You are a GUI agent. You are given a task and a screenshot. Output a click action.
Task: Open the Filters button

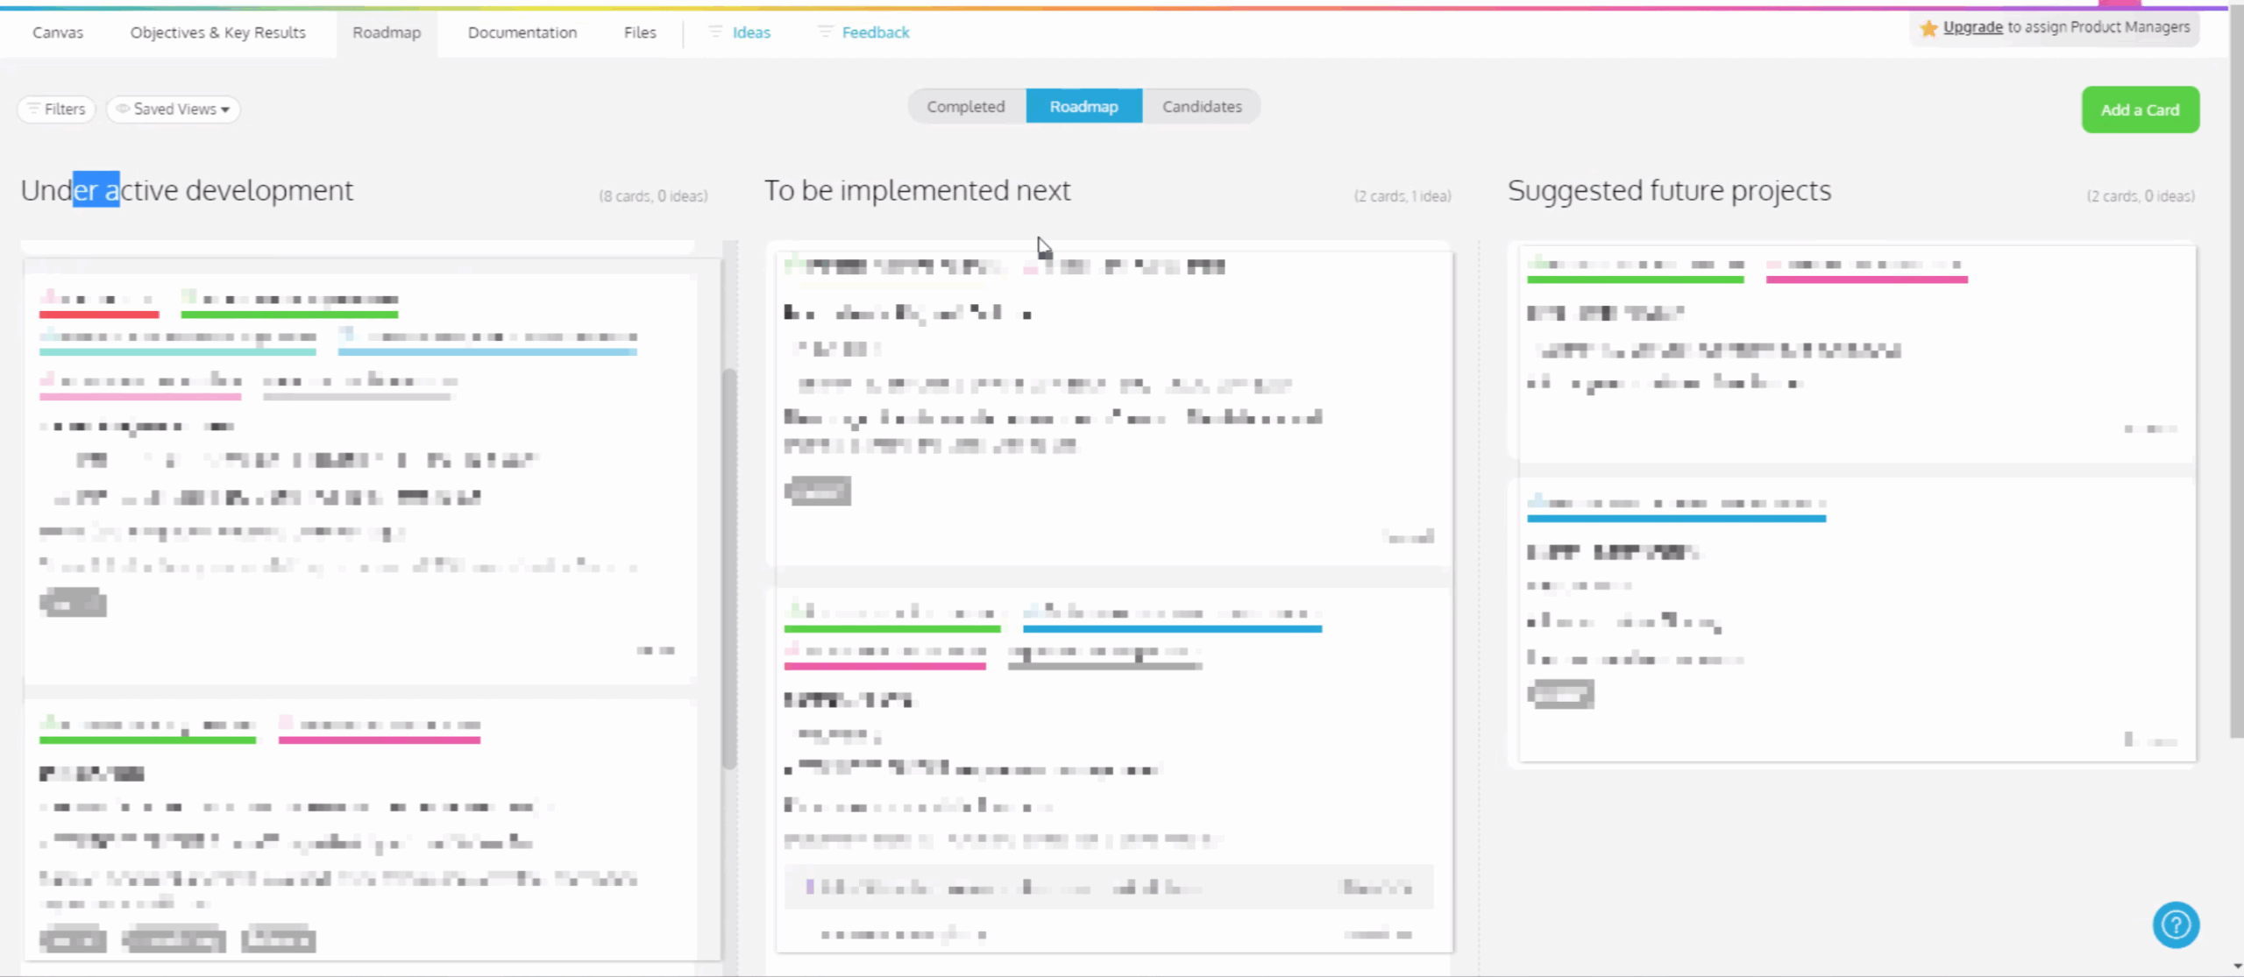56,109
